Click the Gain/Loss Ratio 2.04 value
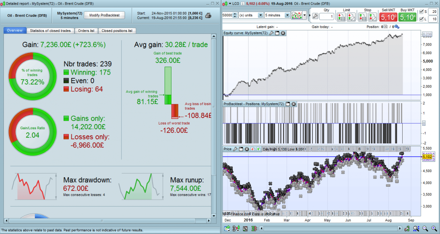This screenshot has width=440, height=234. pyautogui.click(x=33, y=135)
